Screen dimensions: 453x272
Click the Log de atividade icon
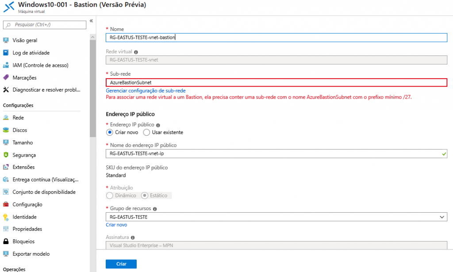coord(6,53)
